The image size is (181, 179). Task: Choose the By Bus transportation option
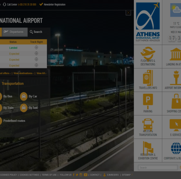click(8, 96)
